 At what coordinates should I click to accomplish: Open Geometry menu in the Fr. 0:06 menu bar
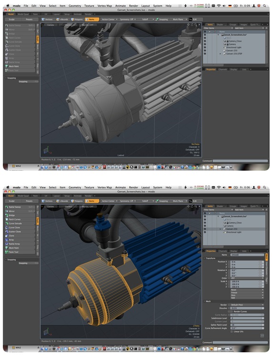click(x=75, y=187)
